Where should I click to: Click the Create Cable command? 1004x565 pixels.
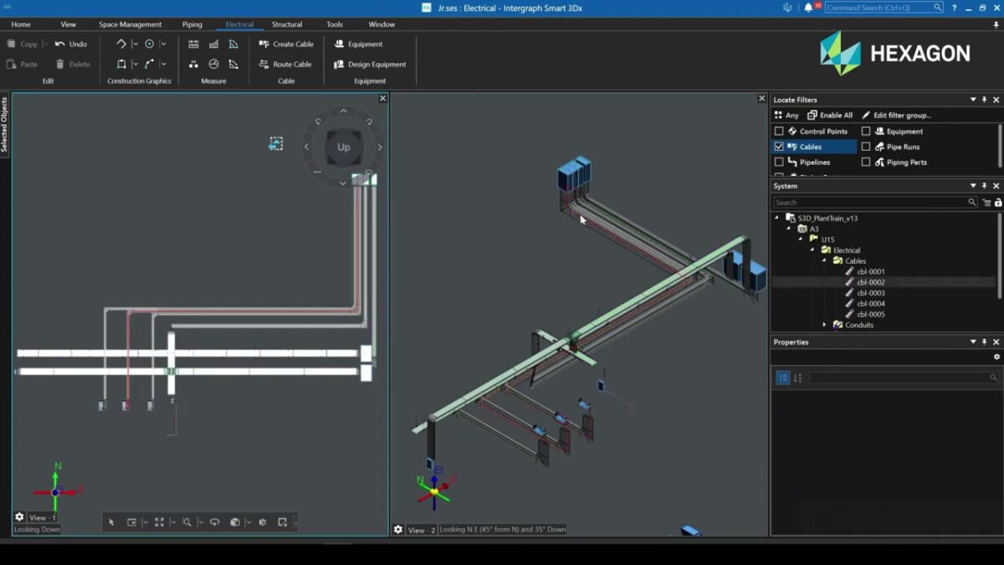286,44
